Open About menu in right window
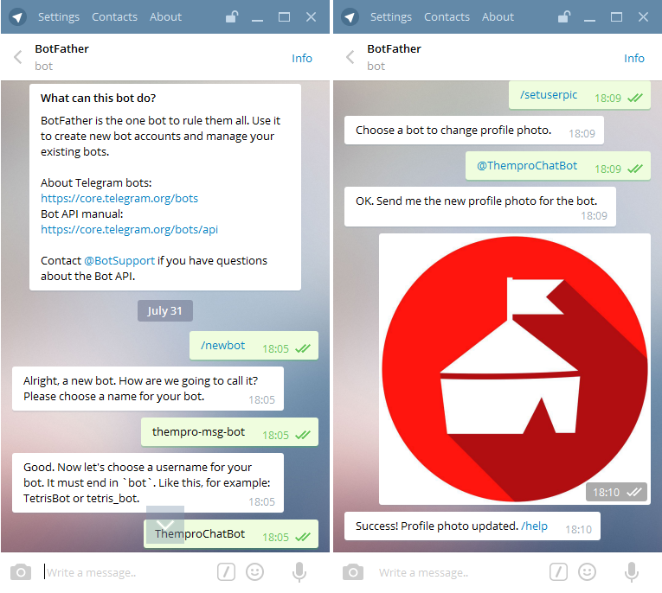The width and height of the screenshot is (662, 593). [498, 17]
